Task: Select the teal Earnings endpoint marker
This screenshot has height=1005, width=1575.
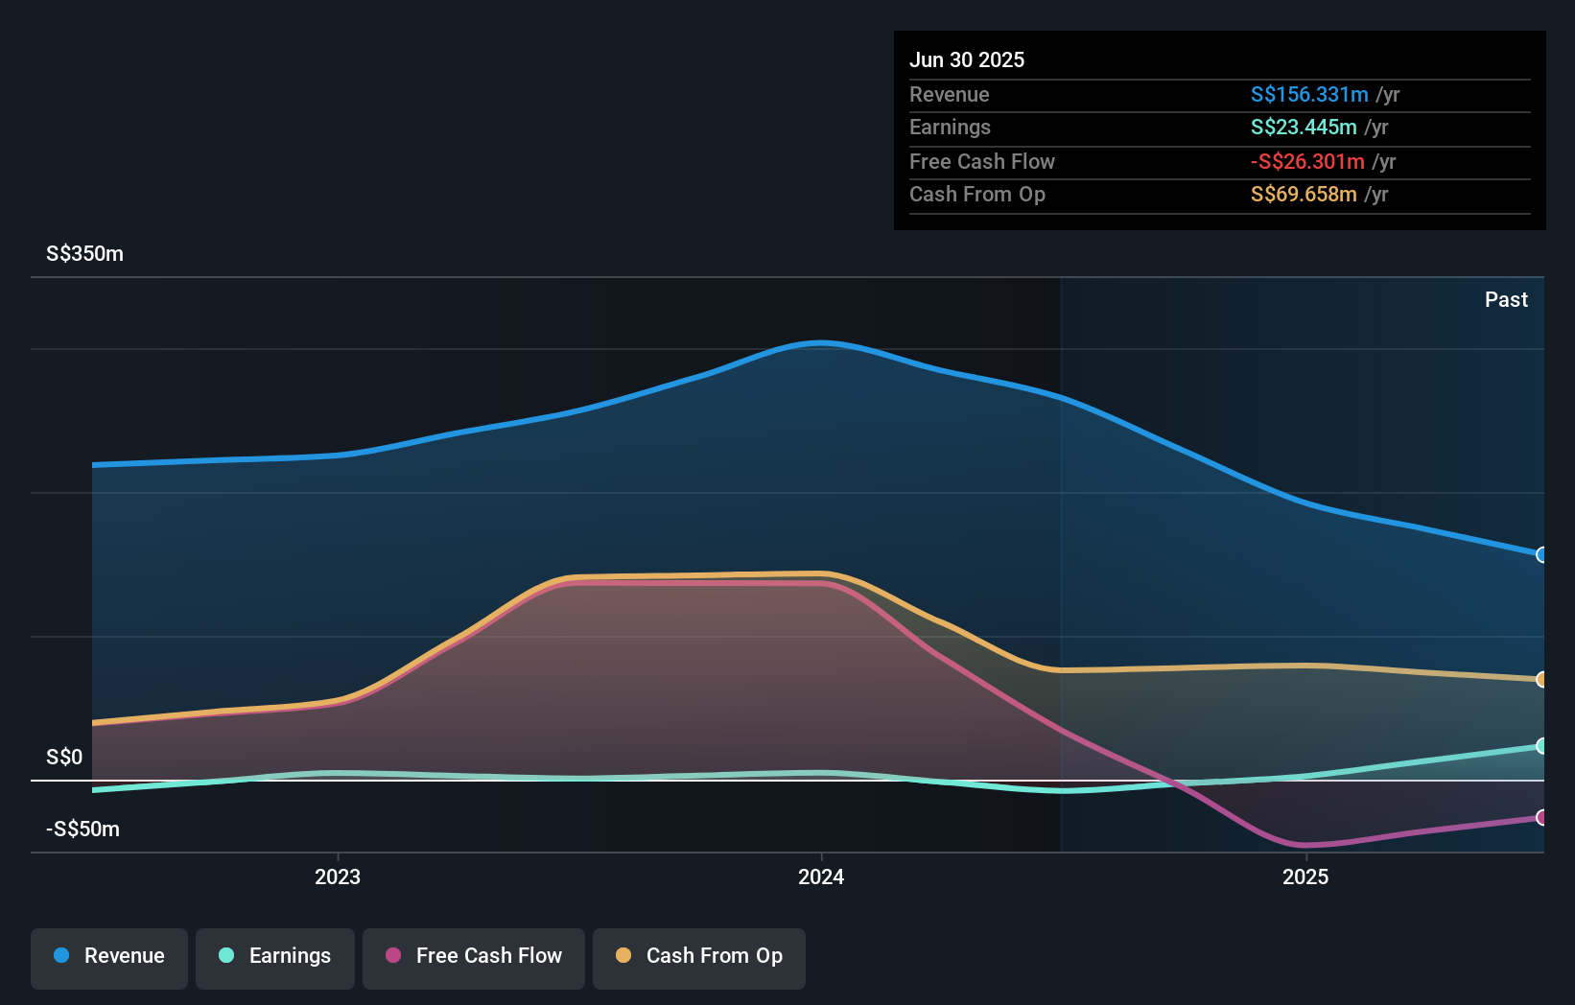Action: [1541, 745]
